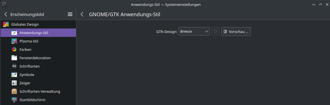
Task: Click the Vorschau preview button
Action: tap(236, 32)
